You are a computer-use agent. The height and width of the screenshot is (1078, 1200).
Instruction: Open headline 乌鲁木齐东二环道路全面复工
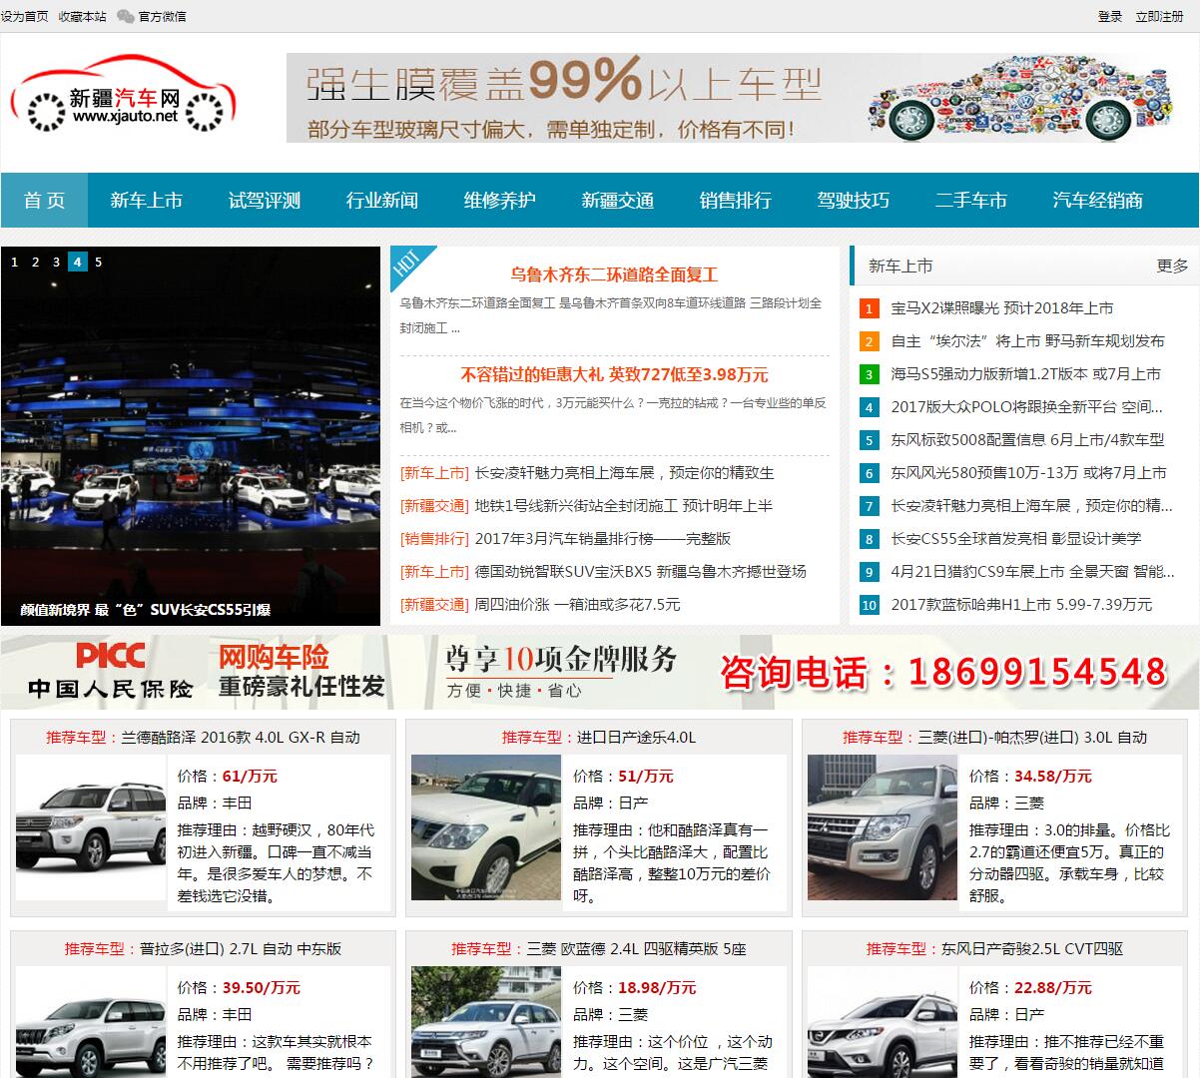coord(614,274)
